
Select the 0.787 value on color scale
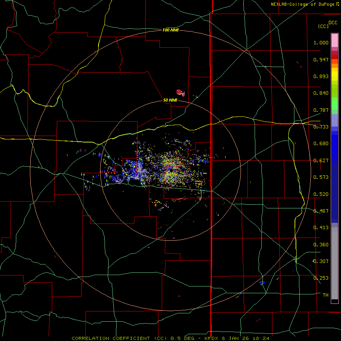coord(321,110)
